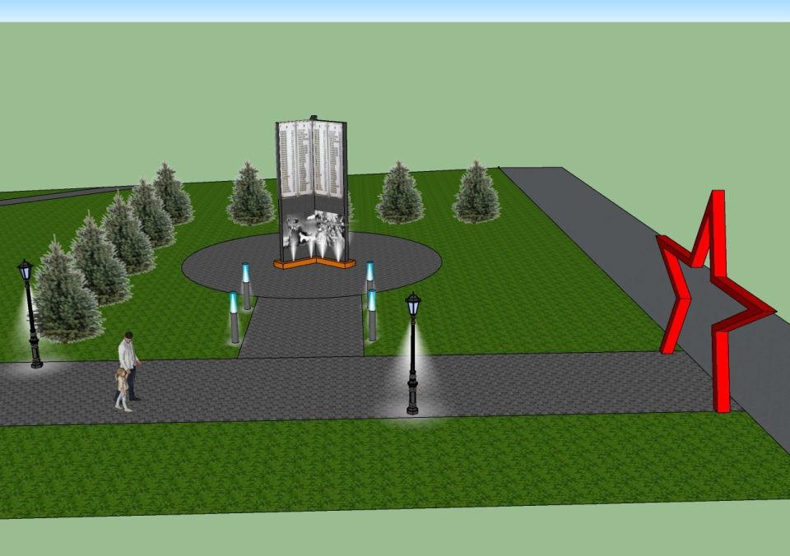Select the spruce tree just left of monument

pyautogui.click(x=249, y=196)
